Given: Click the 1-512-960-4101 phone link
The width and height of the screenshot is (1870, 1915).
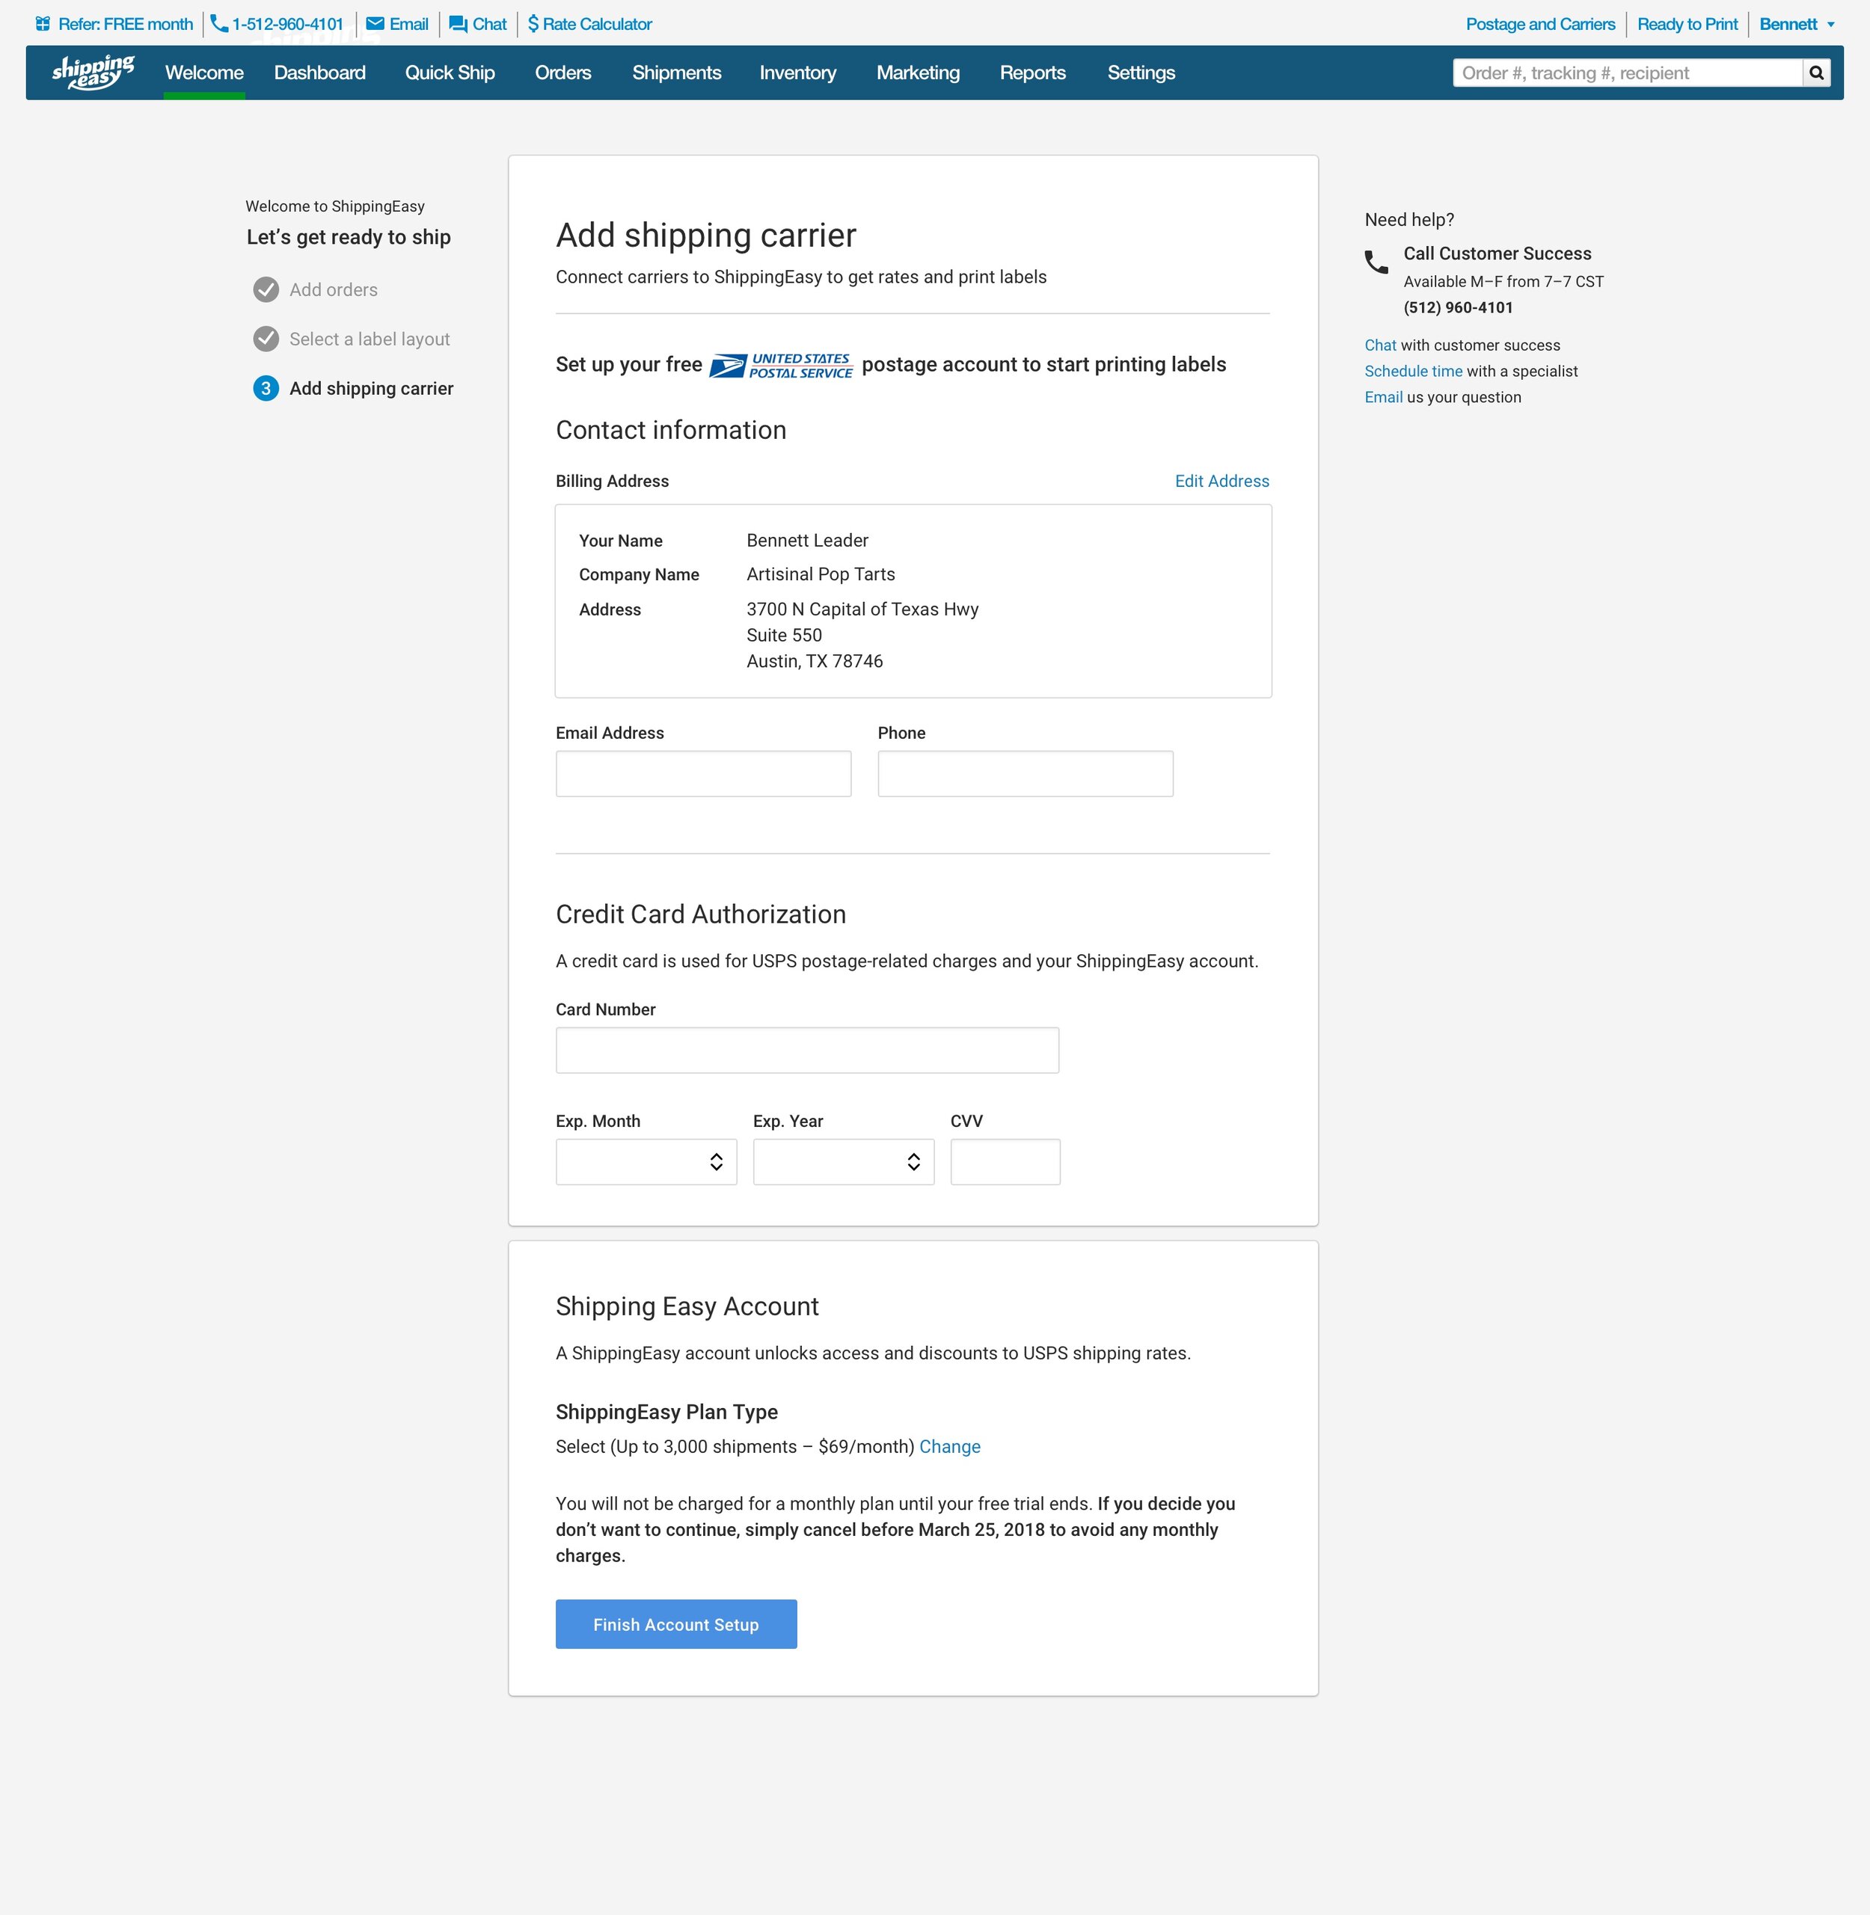Looking at the screenshot, I should point(288,24).
